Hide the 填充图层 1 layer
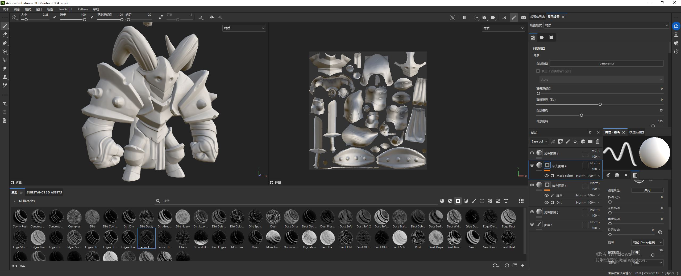This screenshot has height=276, width=681. [x=532, y=153]
